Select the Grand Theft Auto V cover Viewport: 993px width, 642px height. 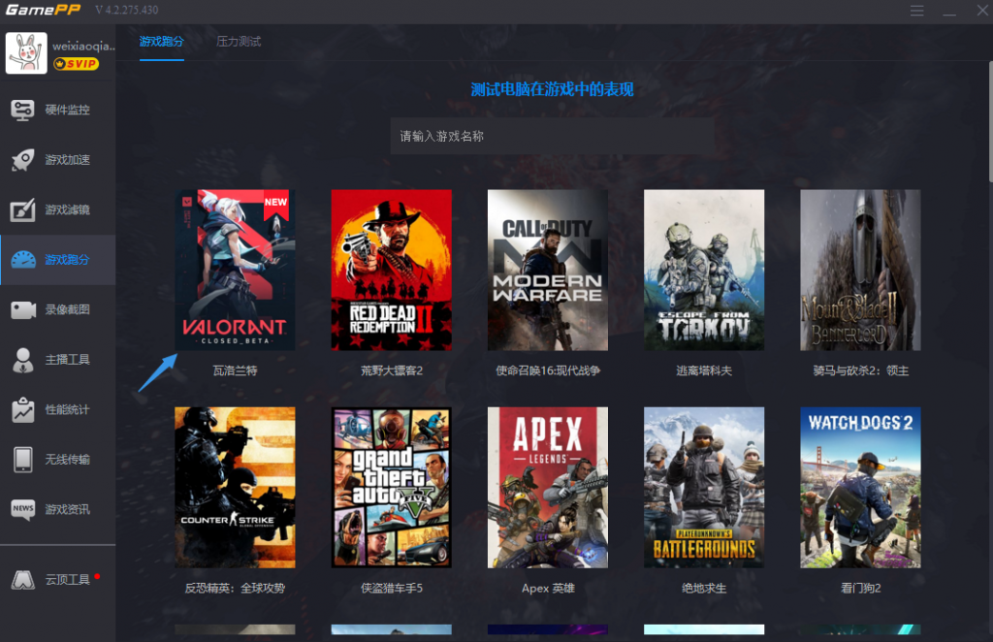click(392, 488)
